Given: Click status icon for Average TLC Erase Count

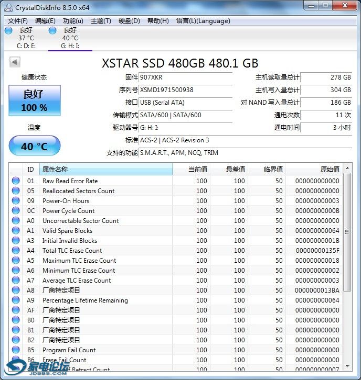Looking at the screenshot, I should [16, 280].
